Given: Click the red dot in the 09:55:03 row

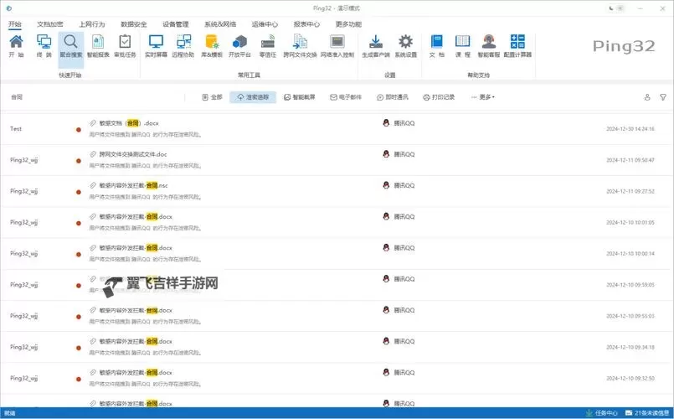Looking at the screenshot, I should (79, 317).
